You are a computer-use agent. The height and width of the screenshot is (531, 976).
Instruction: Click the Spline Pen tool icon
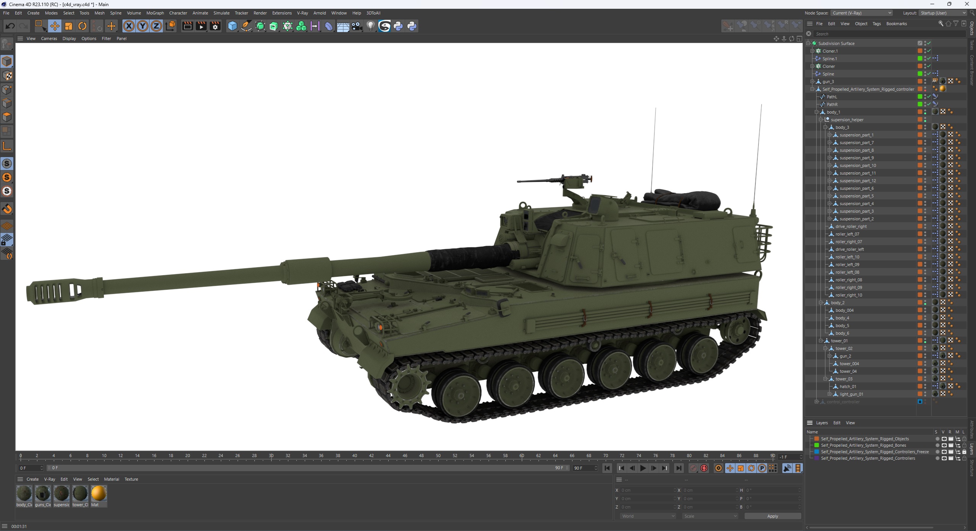(246, 26)
